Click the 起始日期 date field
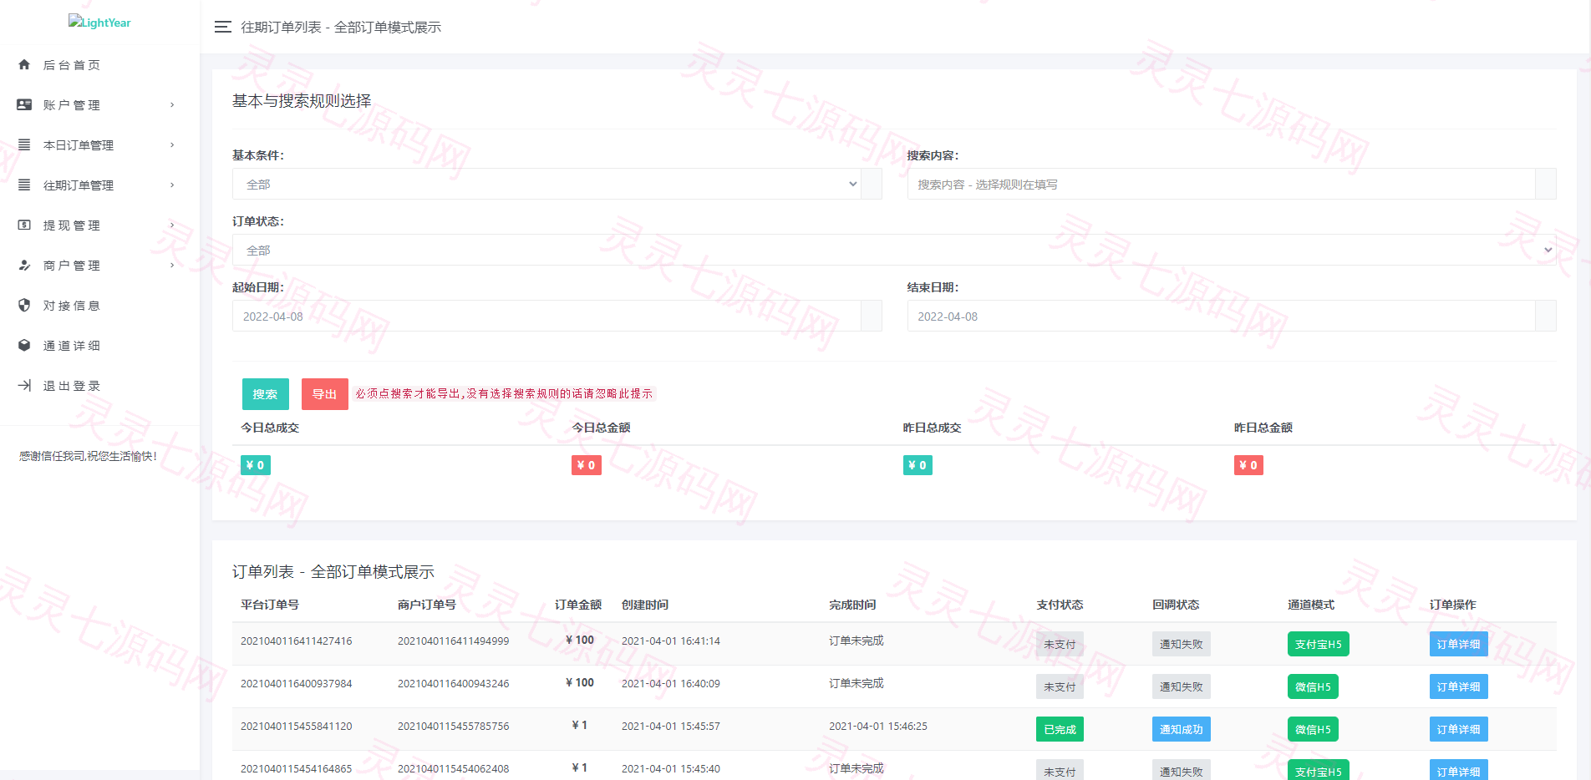This screenshot has height=780, width=1591. click(546, 316)
